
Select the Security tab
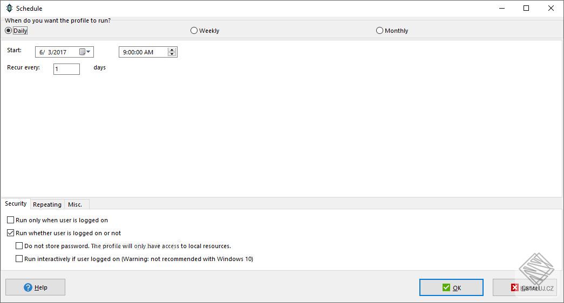click(16, 203)
